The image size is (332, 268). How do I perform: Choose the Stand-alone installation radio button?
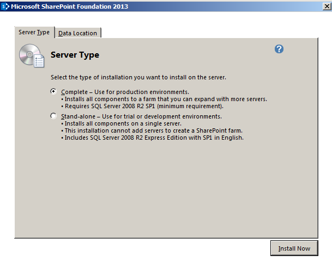pos(53,116)
